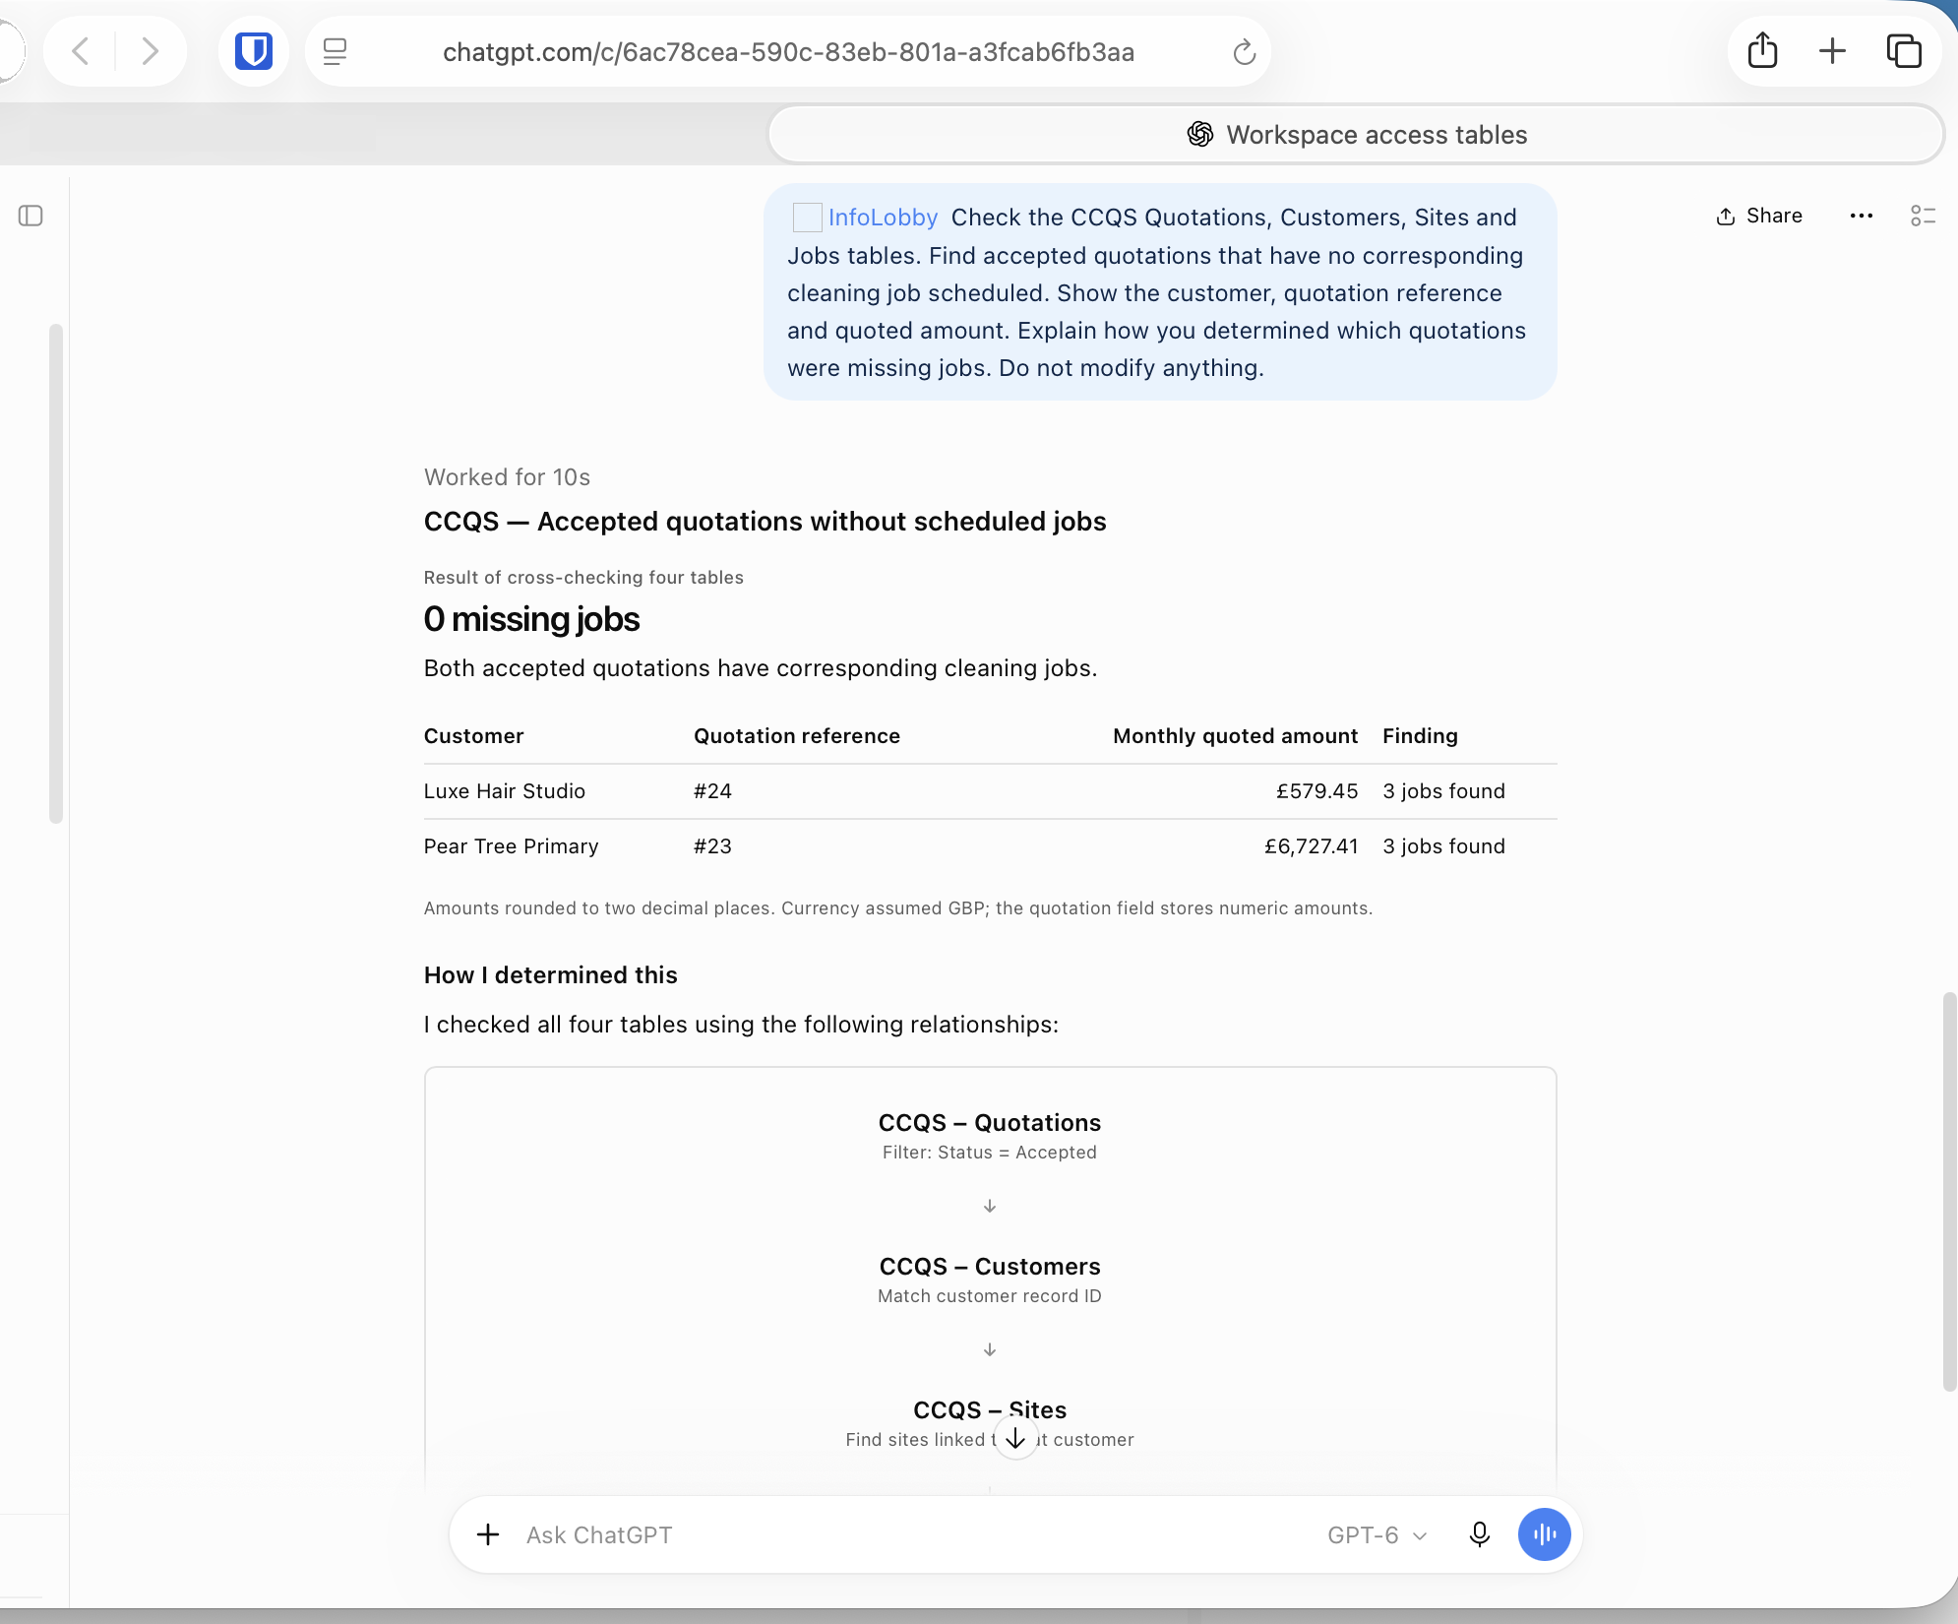This screenshot has height=1624, width=1958.
Task: Go back with the browser back arrow
Action: click(81, 51)
